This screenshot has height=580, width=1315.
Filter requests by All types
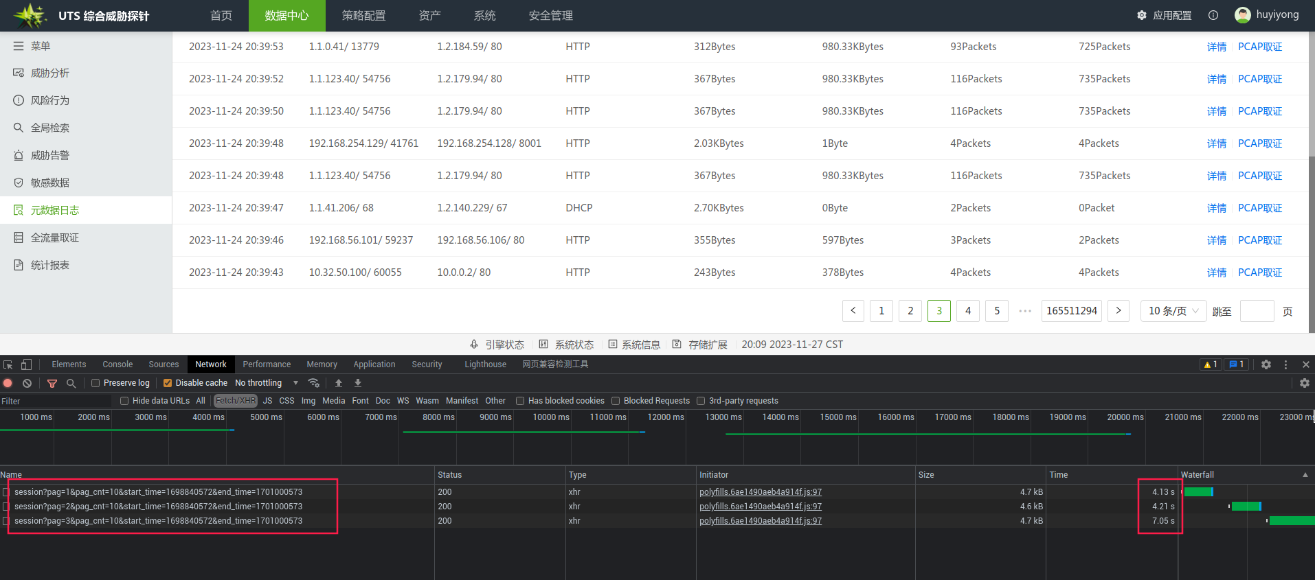201,401
